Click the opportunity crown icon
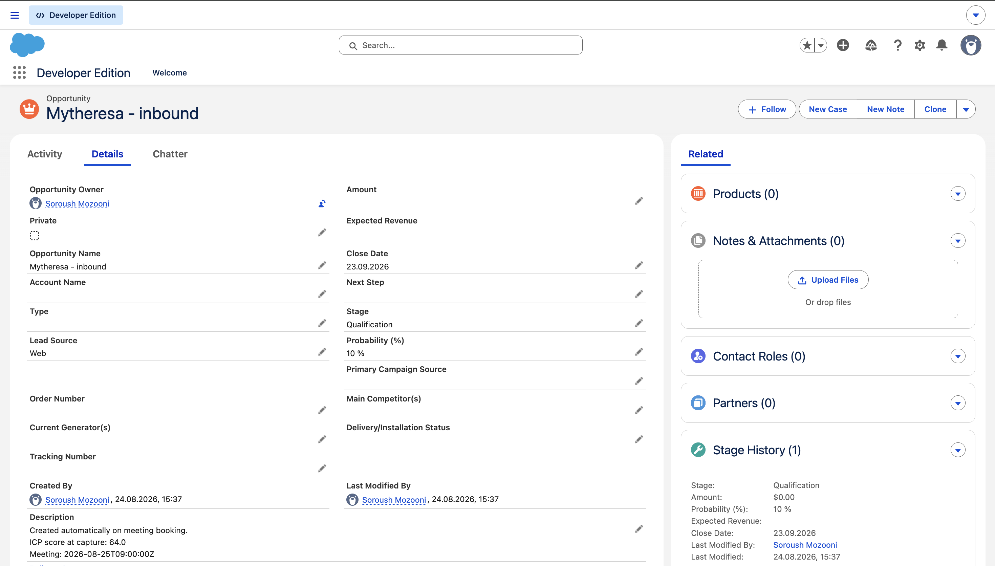Screen dimensions: 995x566 point(29,109)
